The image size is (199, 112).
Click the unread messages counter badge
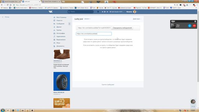tap(69, 24)
